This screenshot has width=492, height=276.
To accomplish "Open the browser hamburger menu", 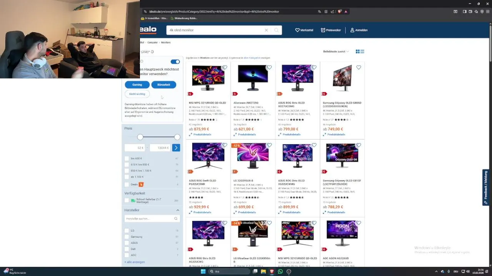I will 488,11.
